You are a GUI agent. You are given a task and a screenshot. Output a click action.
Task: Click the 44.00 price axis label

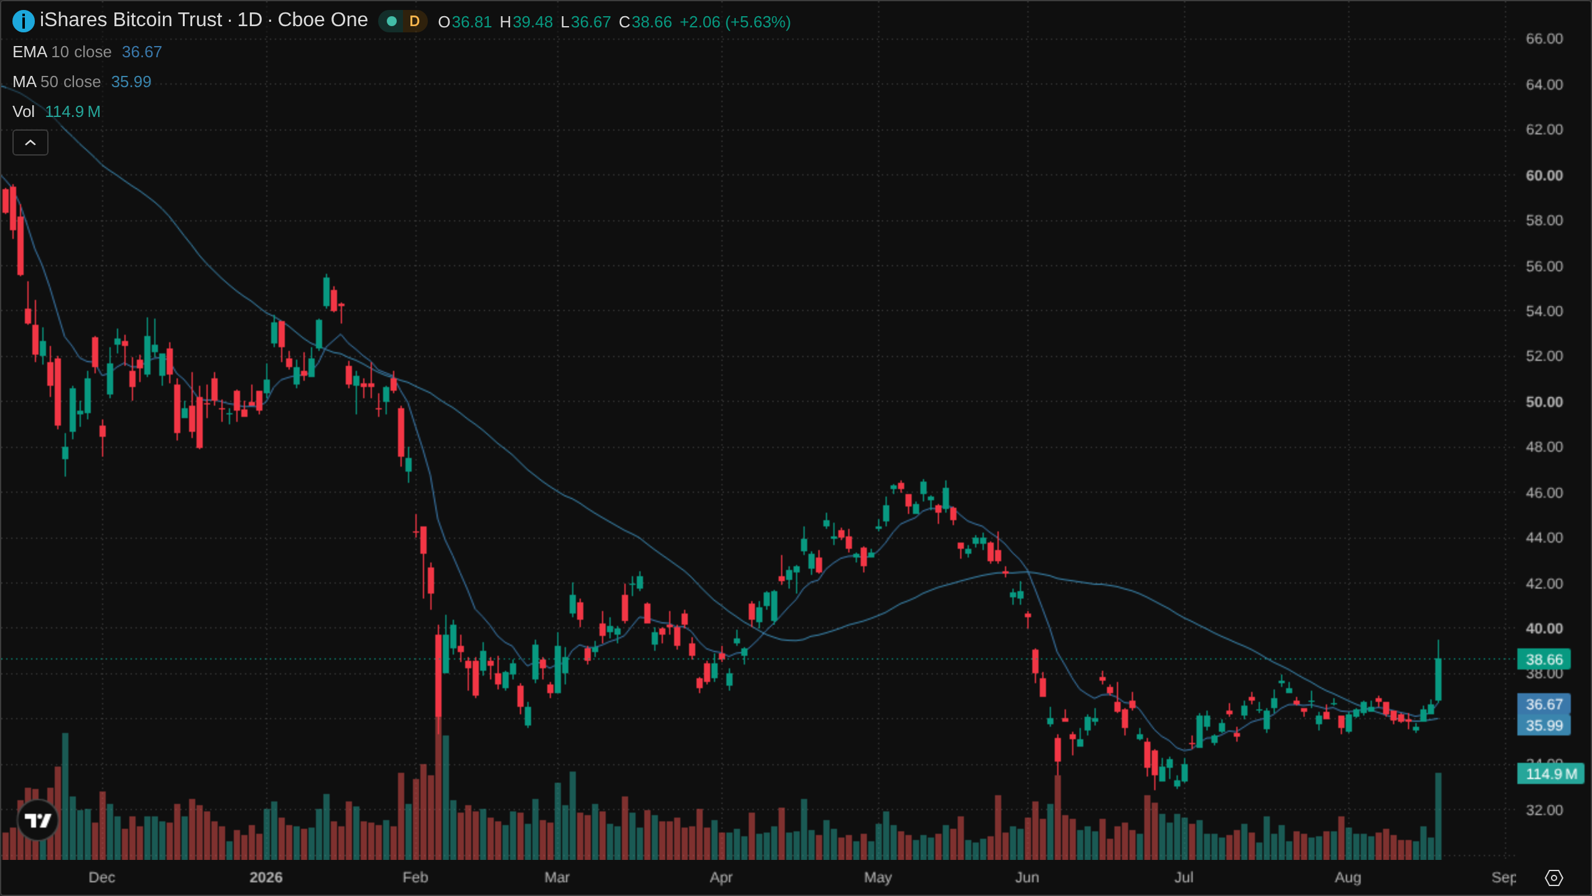(1544, 538)
